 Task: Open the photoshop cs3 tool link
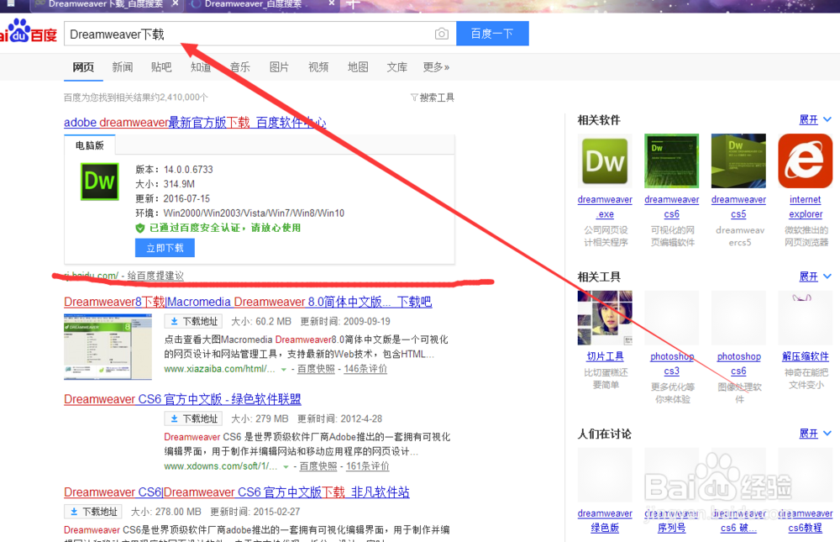tap(672, 364)
